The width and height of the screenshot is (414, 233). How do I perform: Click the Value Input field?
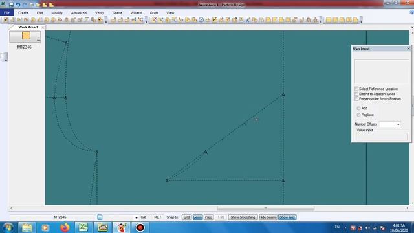tap(382, 137)
